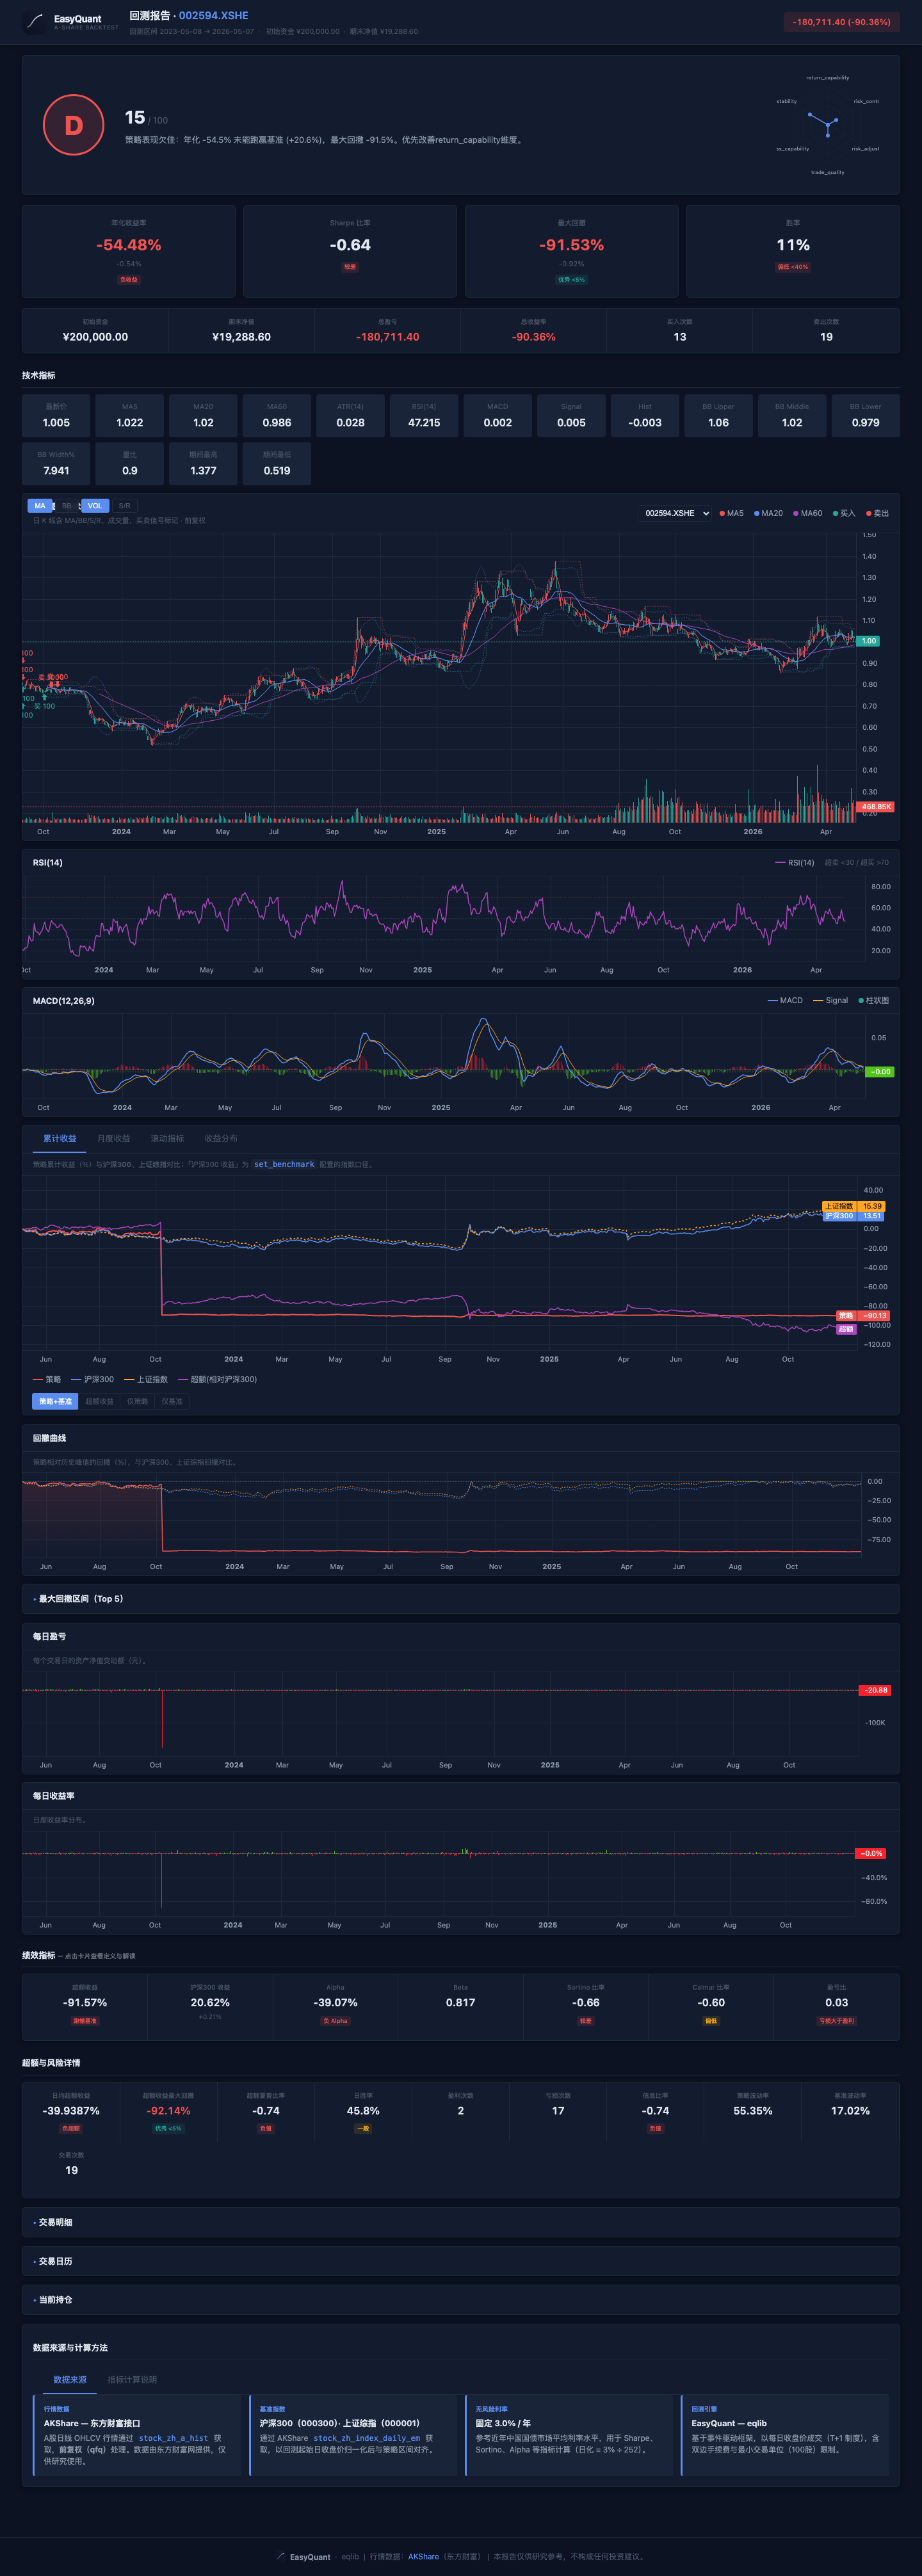This screenshot has height=2576, width=922.
Task: Open the AKShare link in the footer
Action: coord(423,2556)
